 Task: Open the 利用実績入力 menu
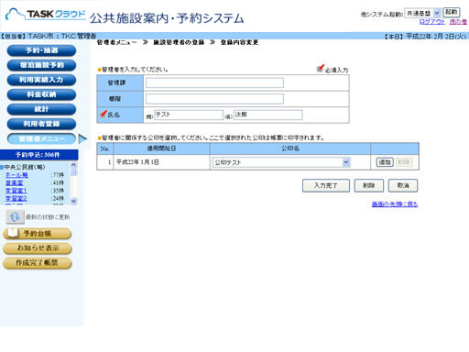pyautogui.click(x=41, y=80)
